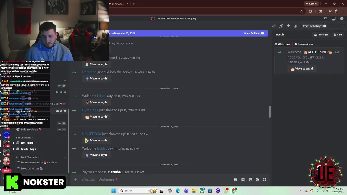Open the Threads icon in channel header
This screenshot has height=195, width=347.
[x=274, y=26]
